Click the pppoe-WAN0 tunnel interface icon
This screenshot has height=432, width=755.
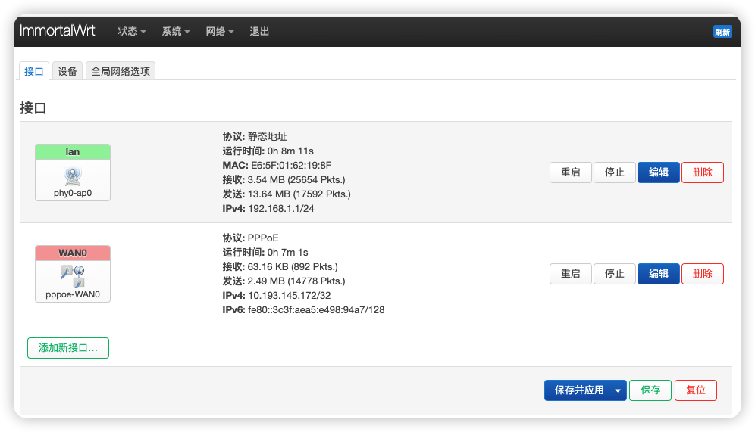tap(73, 276)
